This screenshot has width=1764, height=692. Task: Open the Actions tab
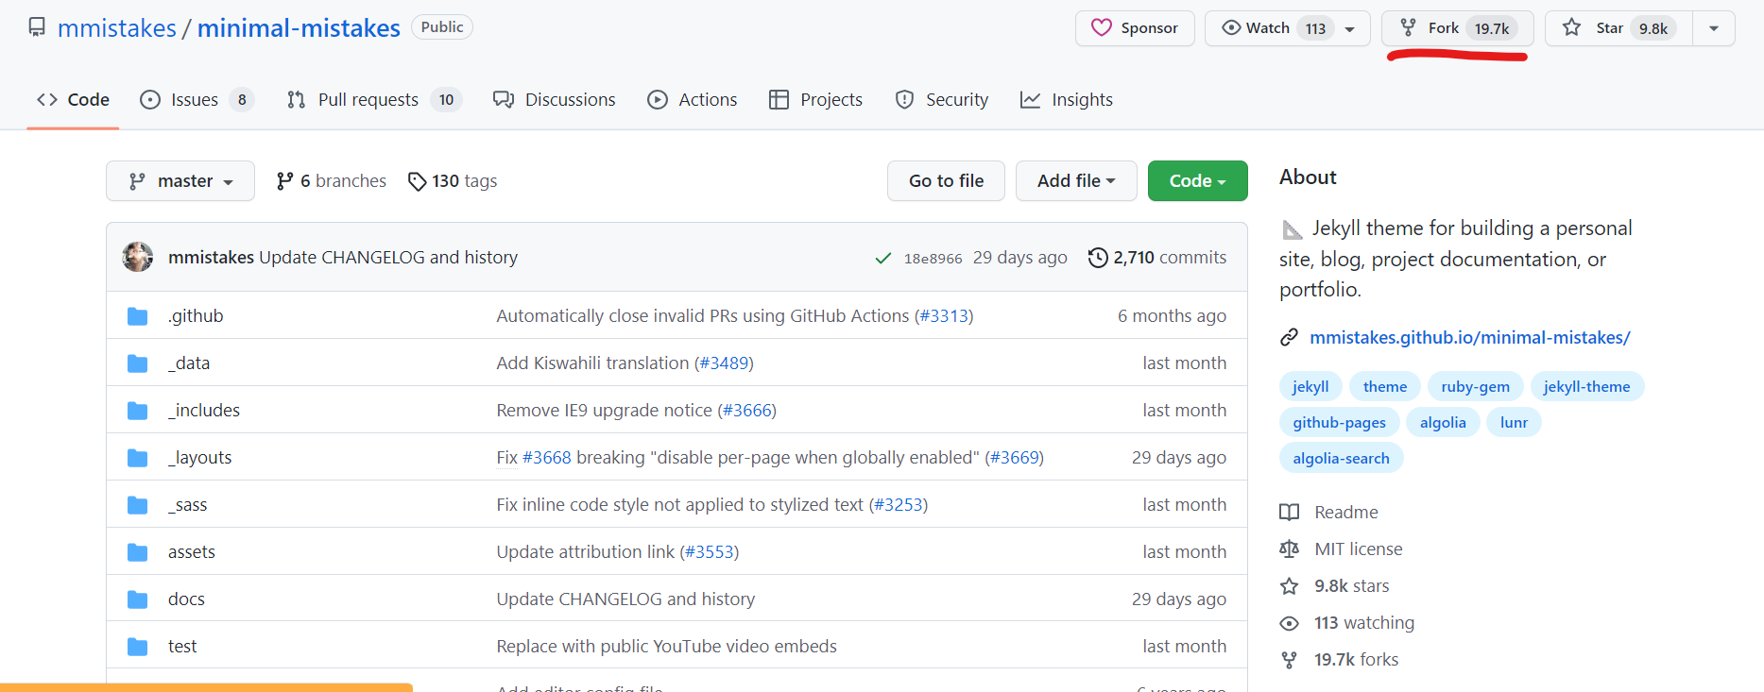tap(693, 99)
